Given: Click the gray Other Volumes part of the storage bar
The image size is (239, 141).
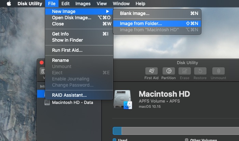Looking at the screenshot, I should coord(180,131).
